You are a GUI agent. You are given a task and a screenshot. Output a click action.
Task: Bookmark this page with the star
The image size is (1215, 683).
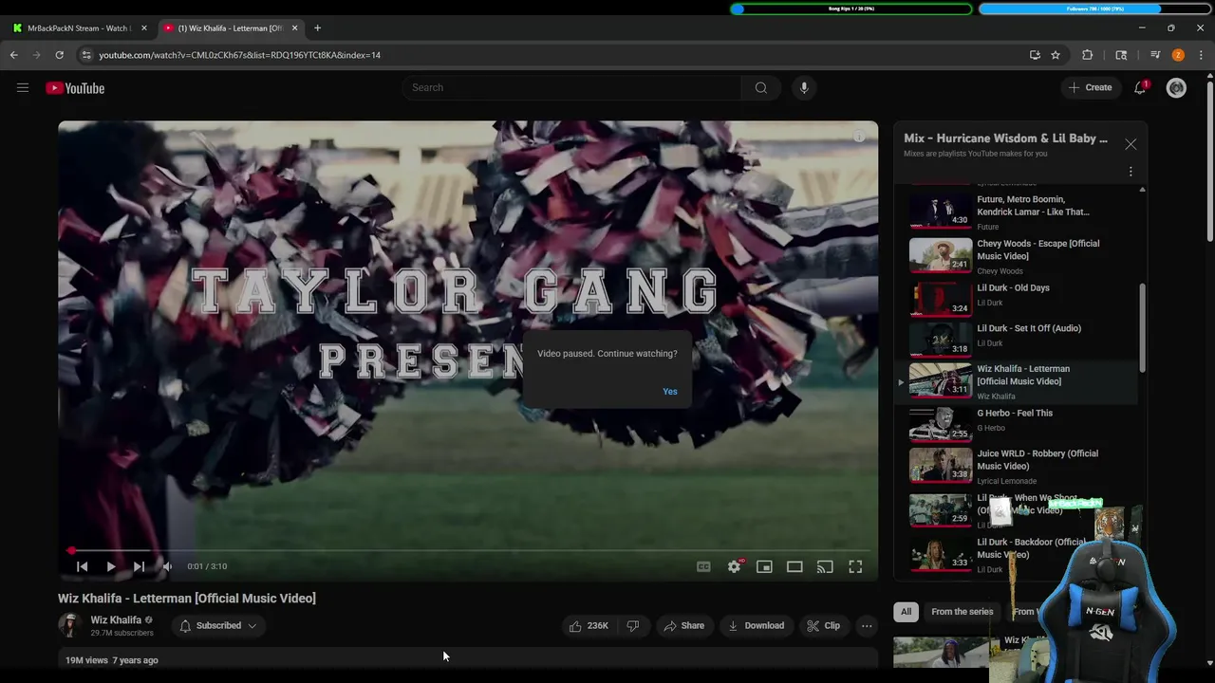1056,55
